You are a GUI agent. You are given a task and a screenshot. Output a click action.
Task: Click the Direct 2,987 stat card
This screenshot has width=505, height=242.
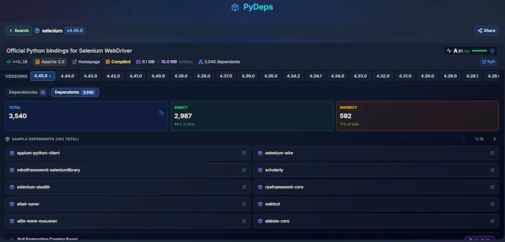click(x=252, y=116)
